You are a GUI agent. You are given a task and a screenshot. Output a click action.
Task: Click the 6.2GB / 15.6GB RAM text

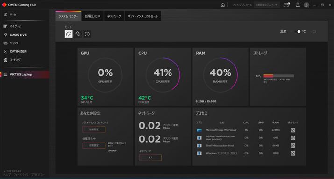206,101
